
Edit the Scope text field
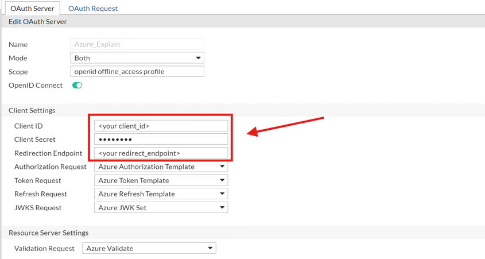[x=137, y=72]
